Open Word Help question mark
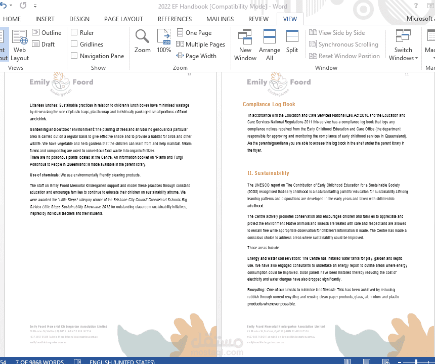 point(416,6)
